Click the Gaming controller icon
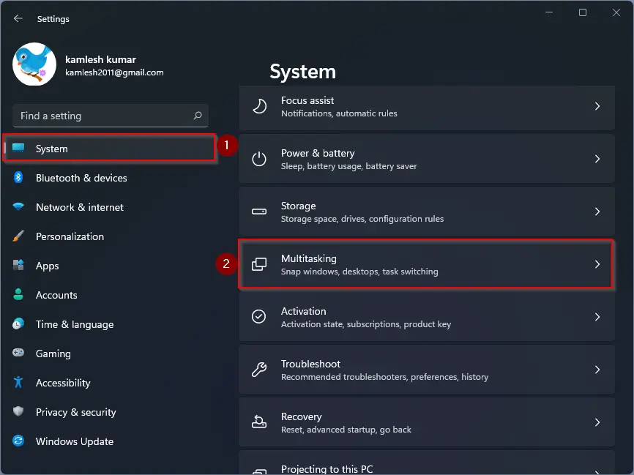The image size is (634, 475). pos(18,353)
